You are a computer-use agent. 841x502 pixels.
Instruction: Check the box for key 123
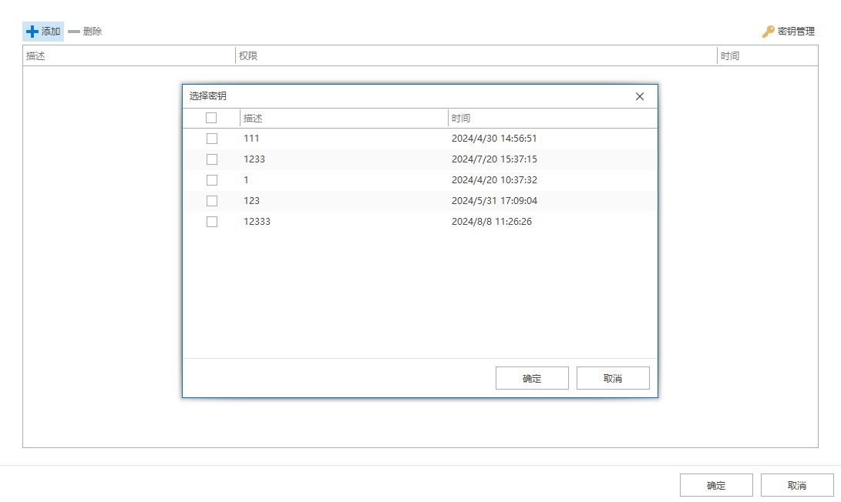[x=212, y=201]
